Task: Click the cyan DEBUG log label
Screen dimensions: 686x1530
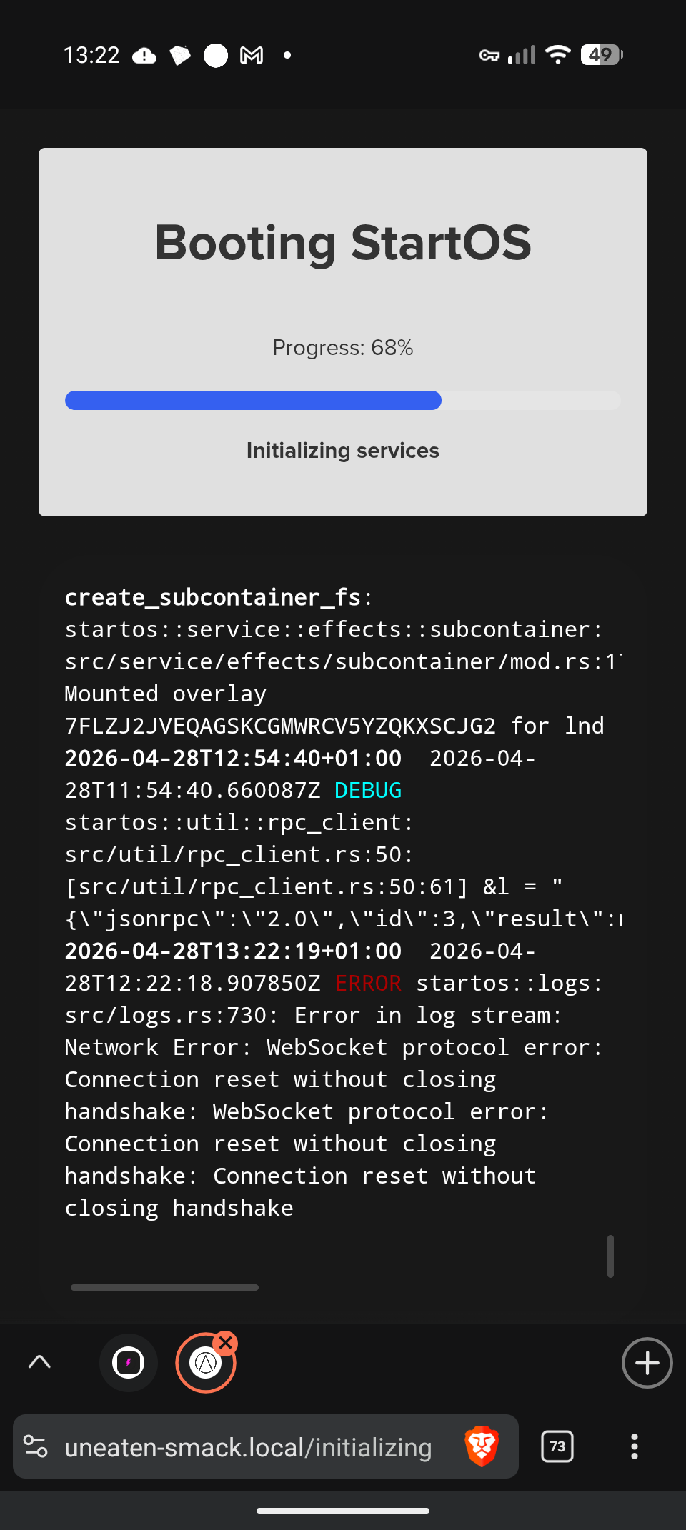Action: 368,791
